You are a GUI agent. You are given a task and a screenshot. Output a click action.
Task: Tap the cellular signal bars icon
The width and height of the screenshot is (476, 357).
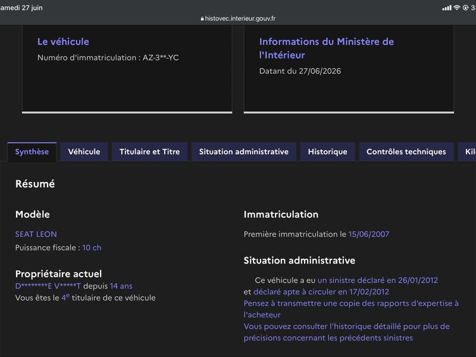click(447, 8)
